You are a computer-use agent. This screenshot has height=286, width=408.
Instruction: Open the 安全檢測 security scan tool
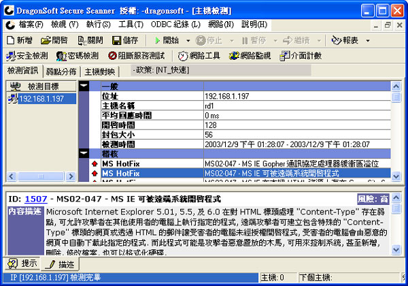[x=27, y=56]
